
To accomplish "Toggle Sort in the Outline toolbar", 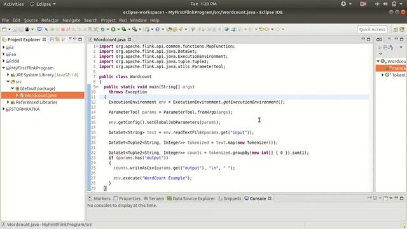I will click(390, 47).
